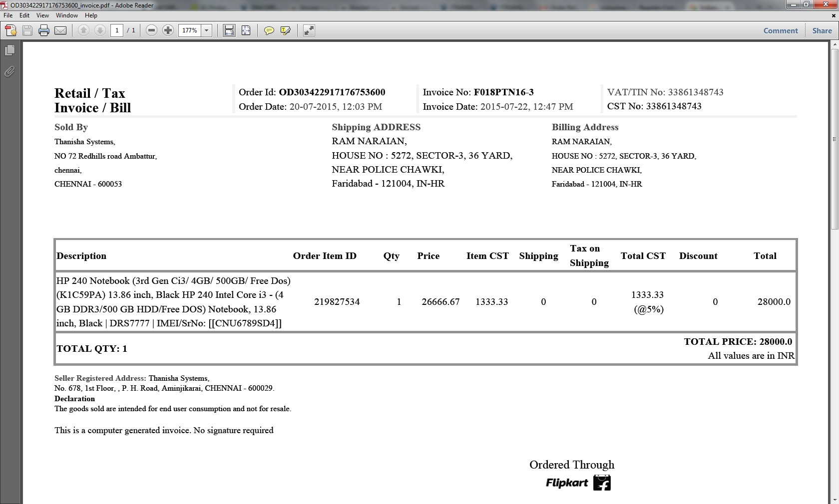Open the Help menu
The width and height of the screenshot is (839, 504).
tap(91, 15)
